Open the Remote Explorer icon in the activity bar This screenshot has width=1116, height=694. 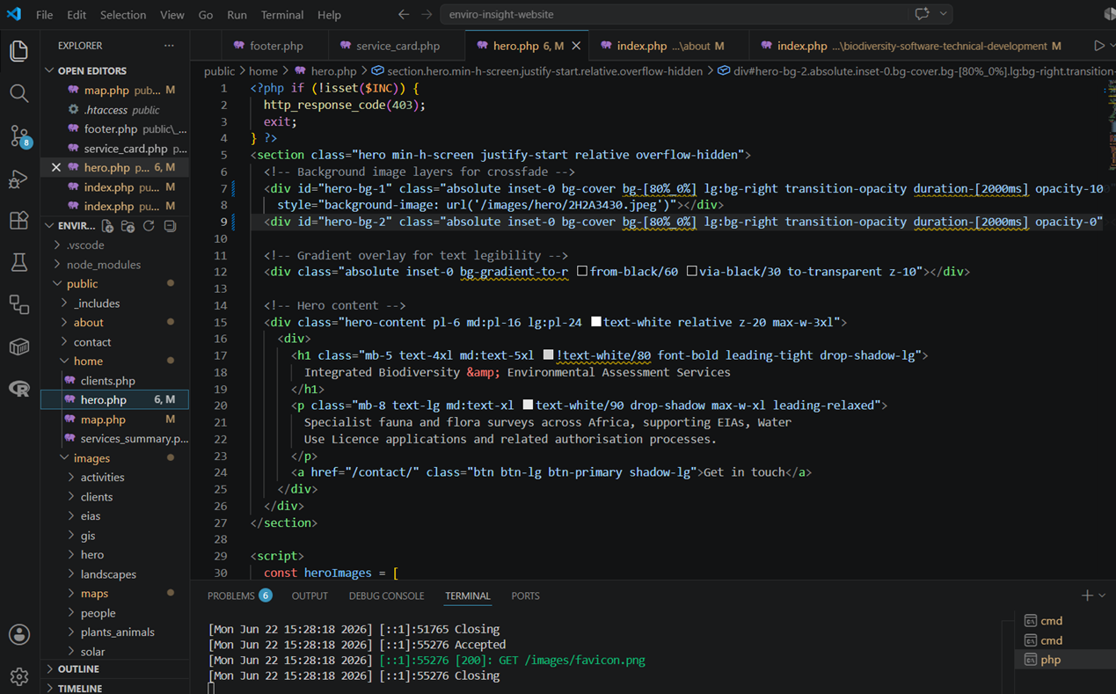point(18,304)
